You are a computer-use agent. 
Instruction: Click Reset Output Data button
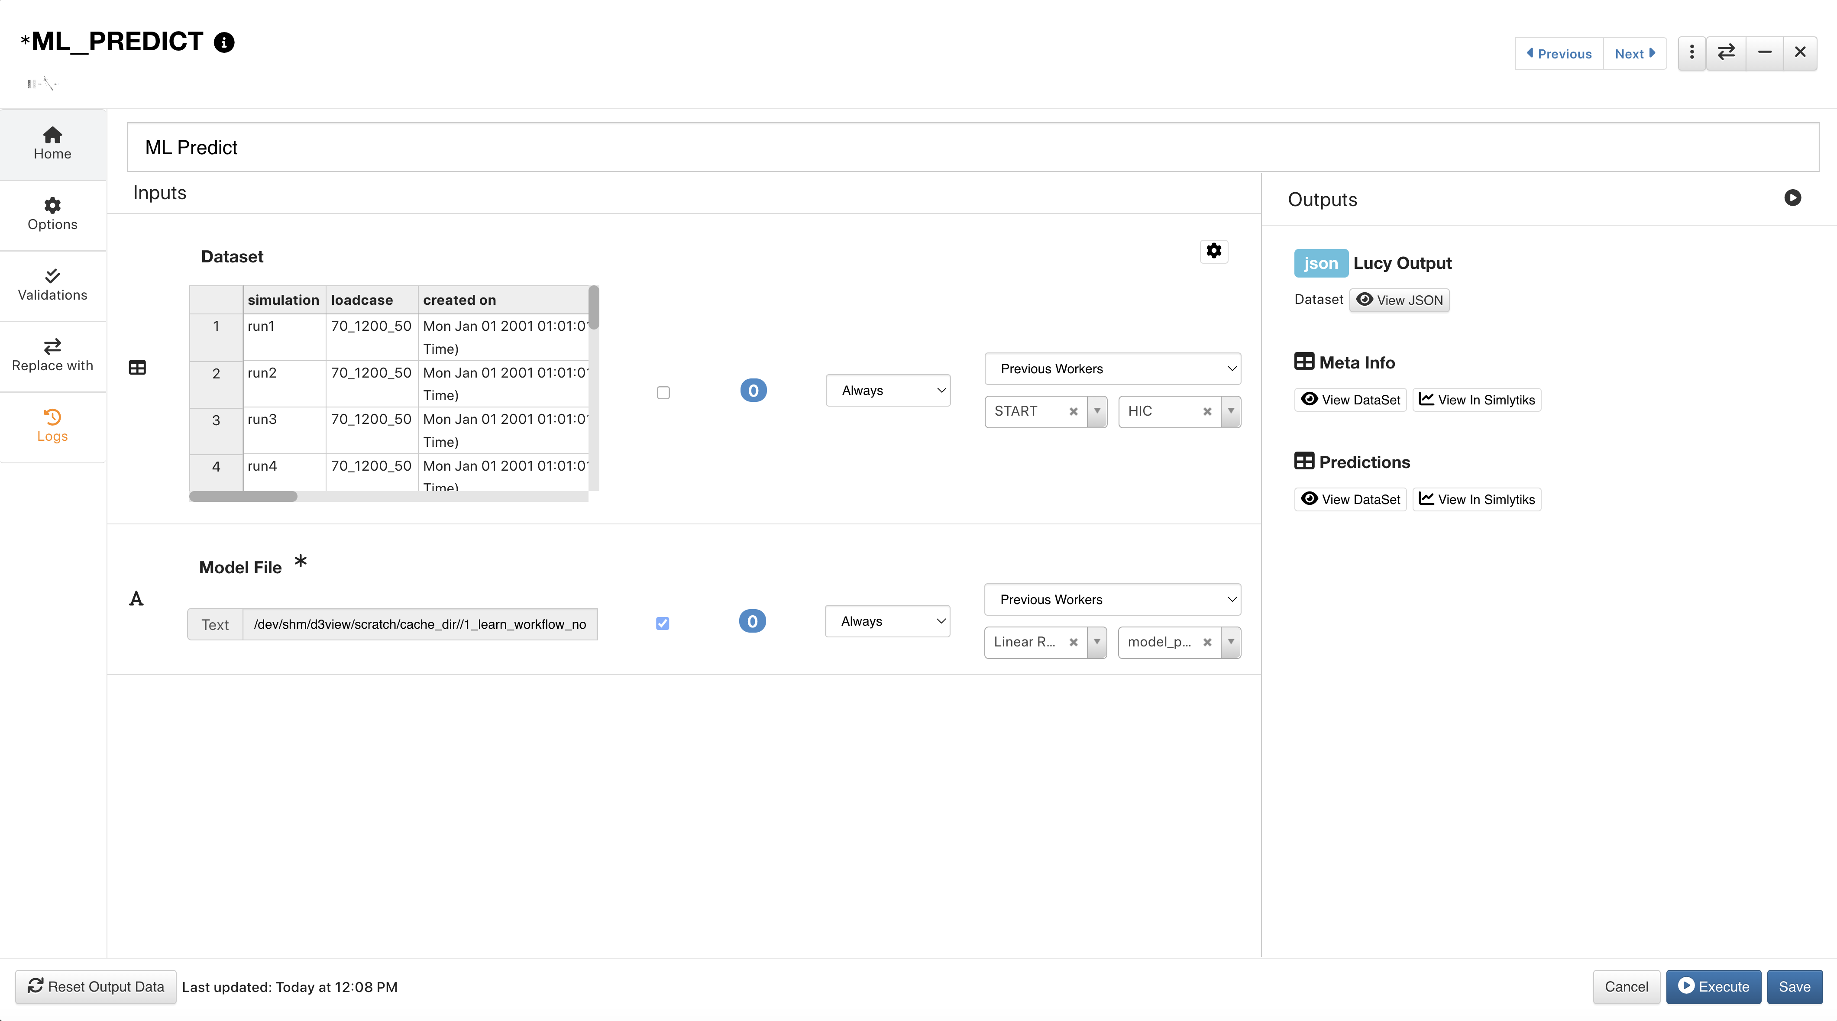(96, 987)
